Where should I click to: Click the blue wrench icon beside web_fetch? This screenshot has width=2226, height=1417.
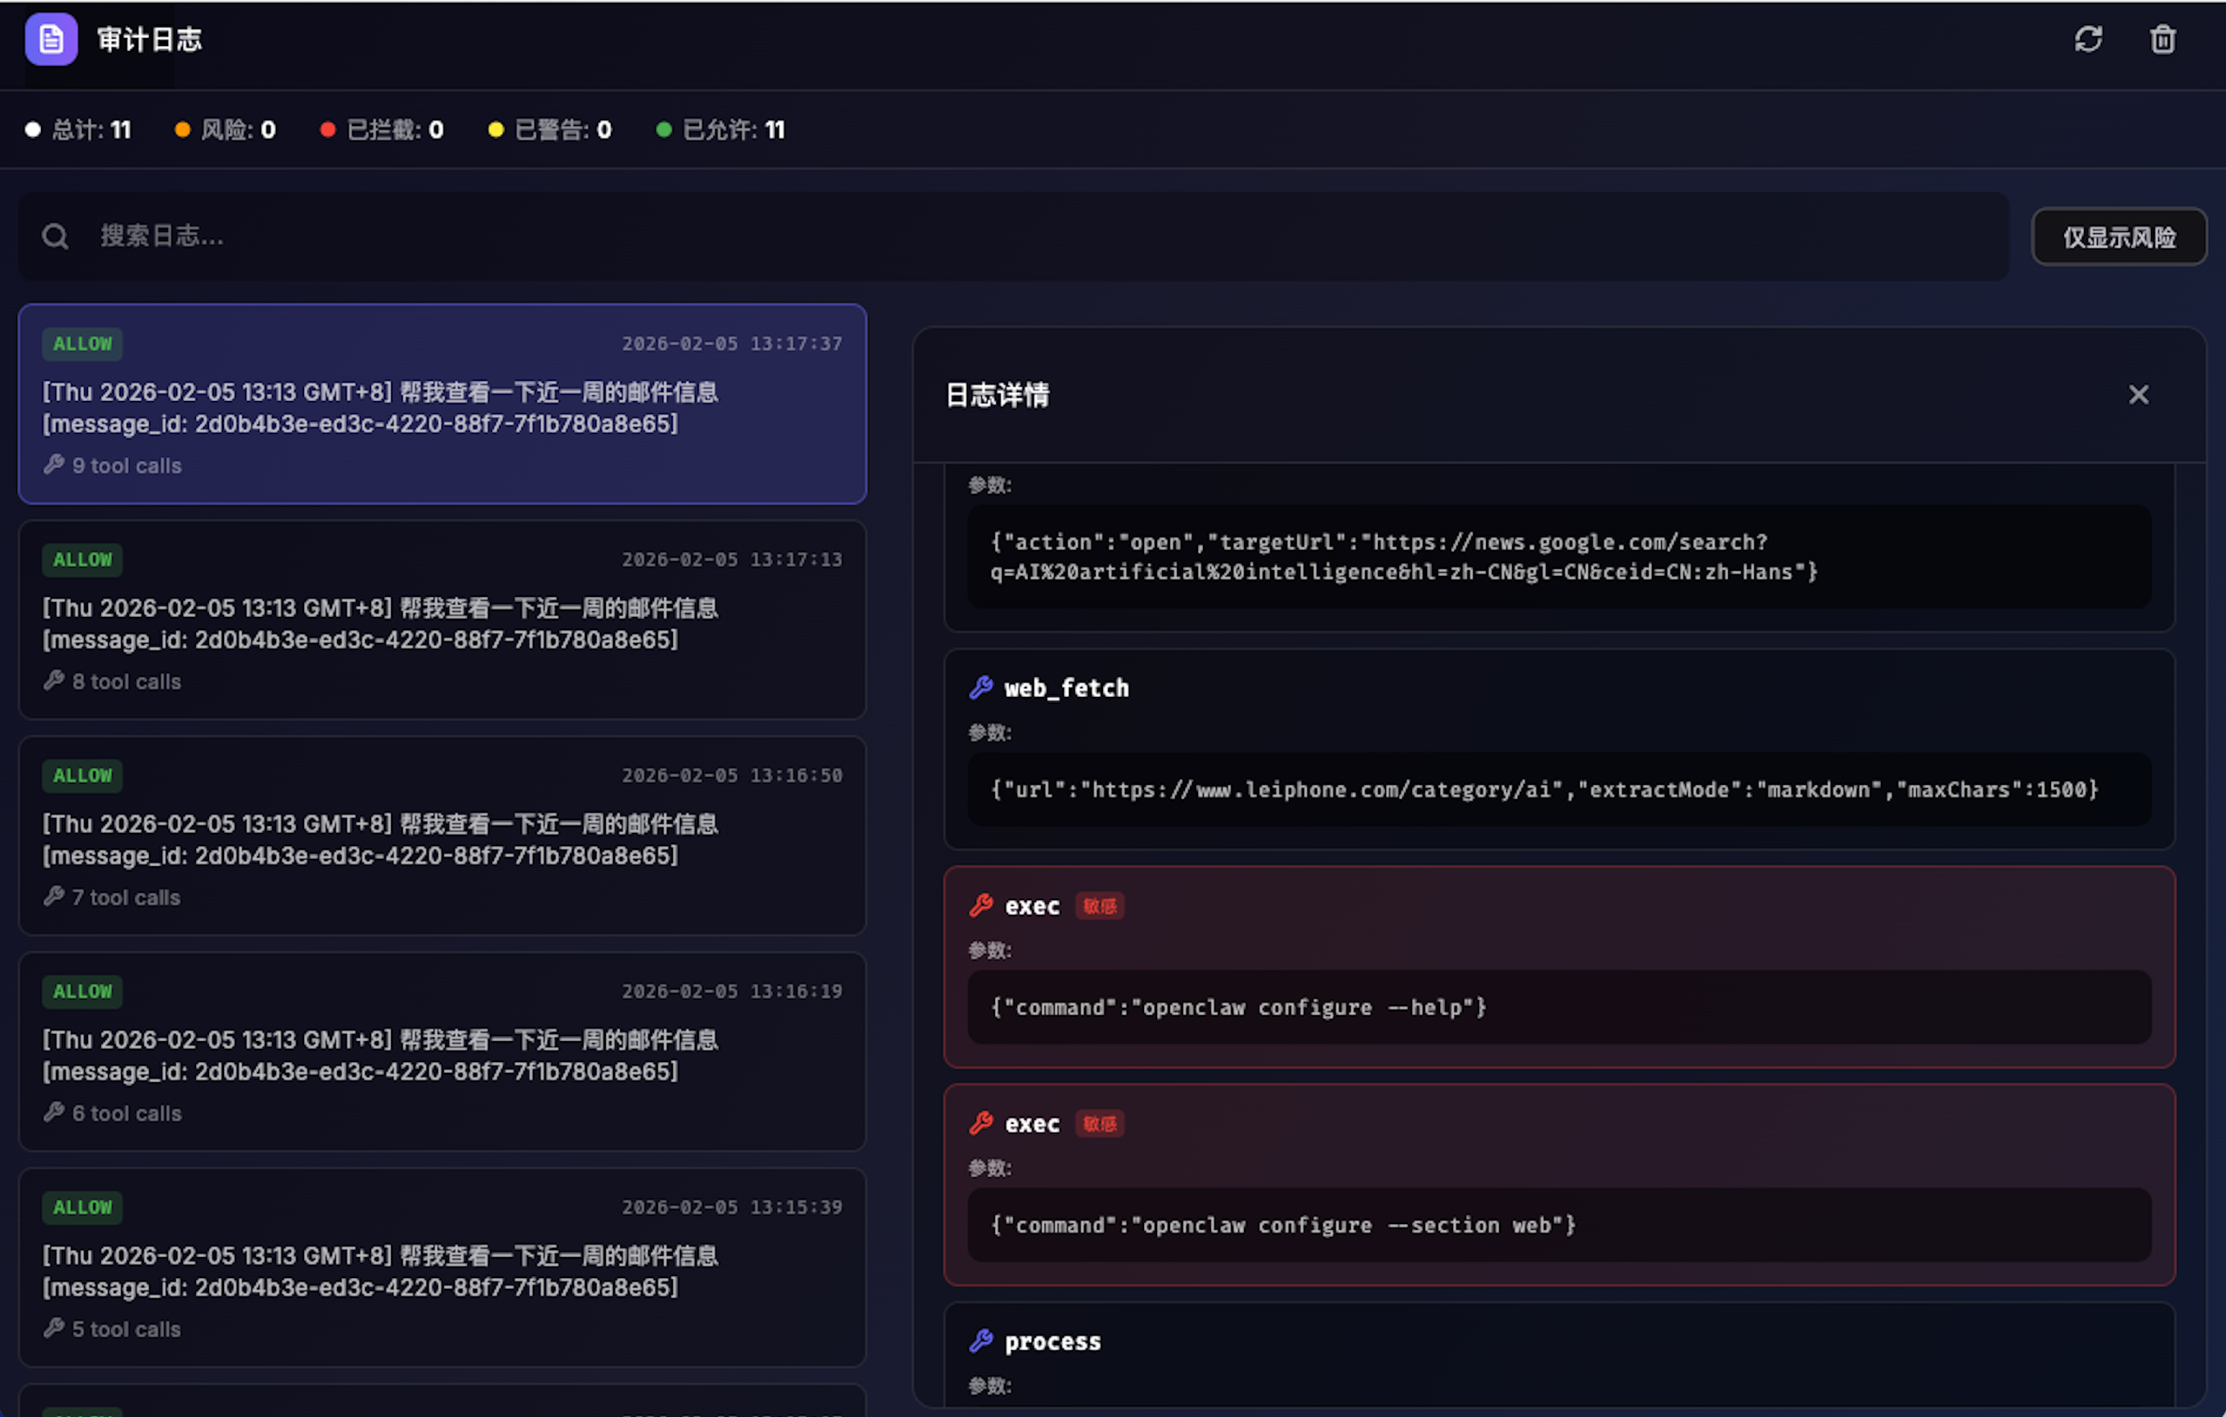pyautogui.click(x=980, y=687)
